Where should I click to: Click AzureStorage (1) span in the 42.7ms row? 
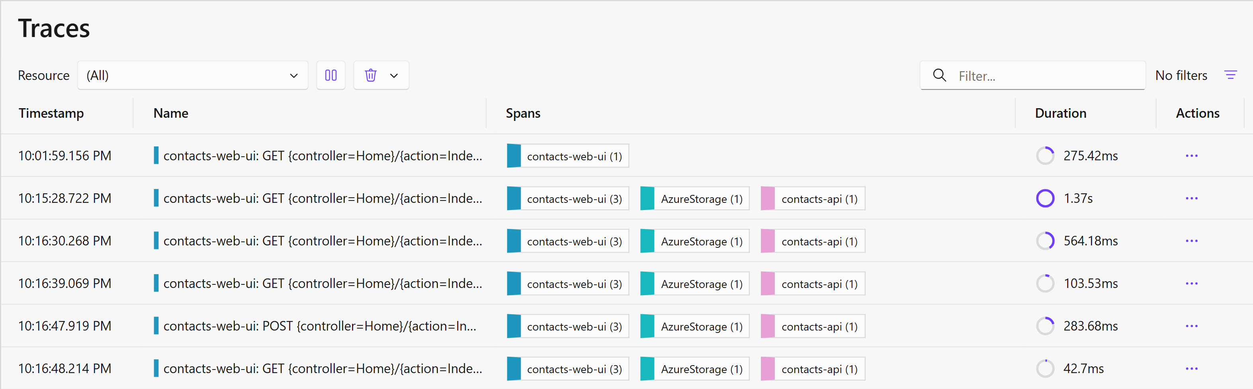(x=695, y=369)
